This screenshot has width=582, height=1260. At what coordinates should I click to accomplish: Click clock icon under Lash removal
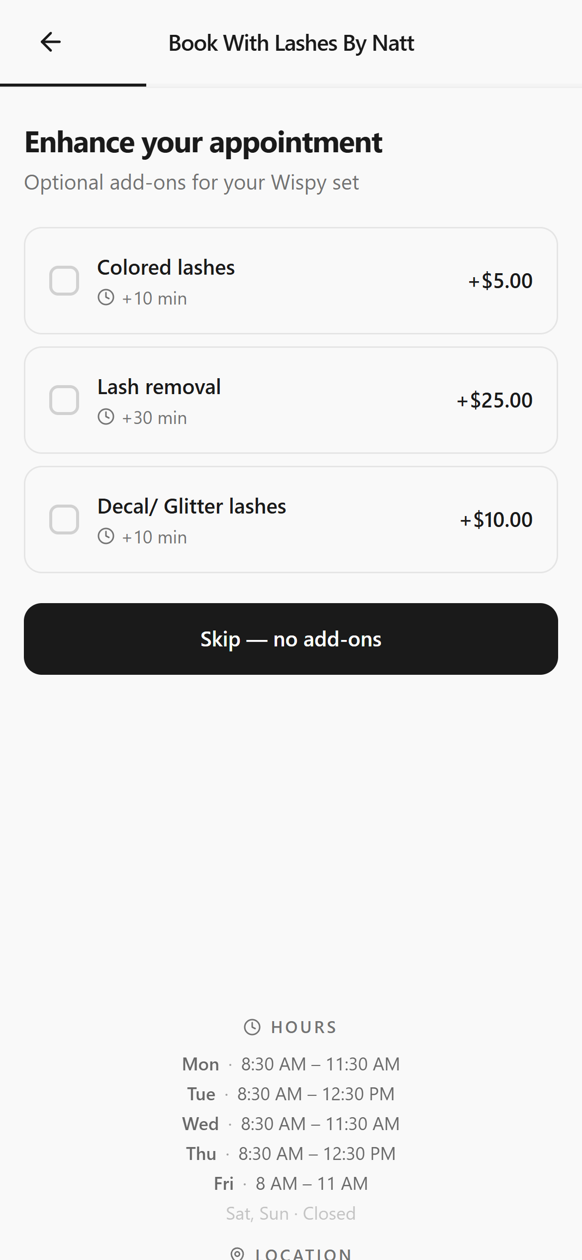pos(106,417)
